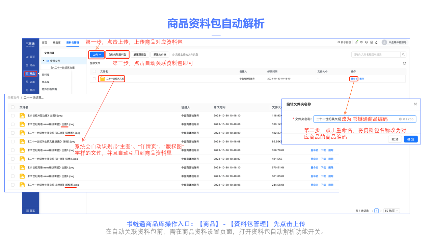Click the headset support icon in header
The width and height of the screenshot is (432, 243).
click(x=366, y=43)
